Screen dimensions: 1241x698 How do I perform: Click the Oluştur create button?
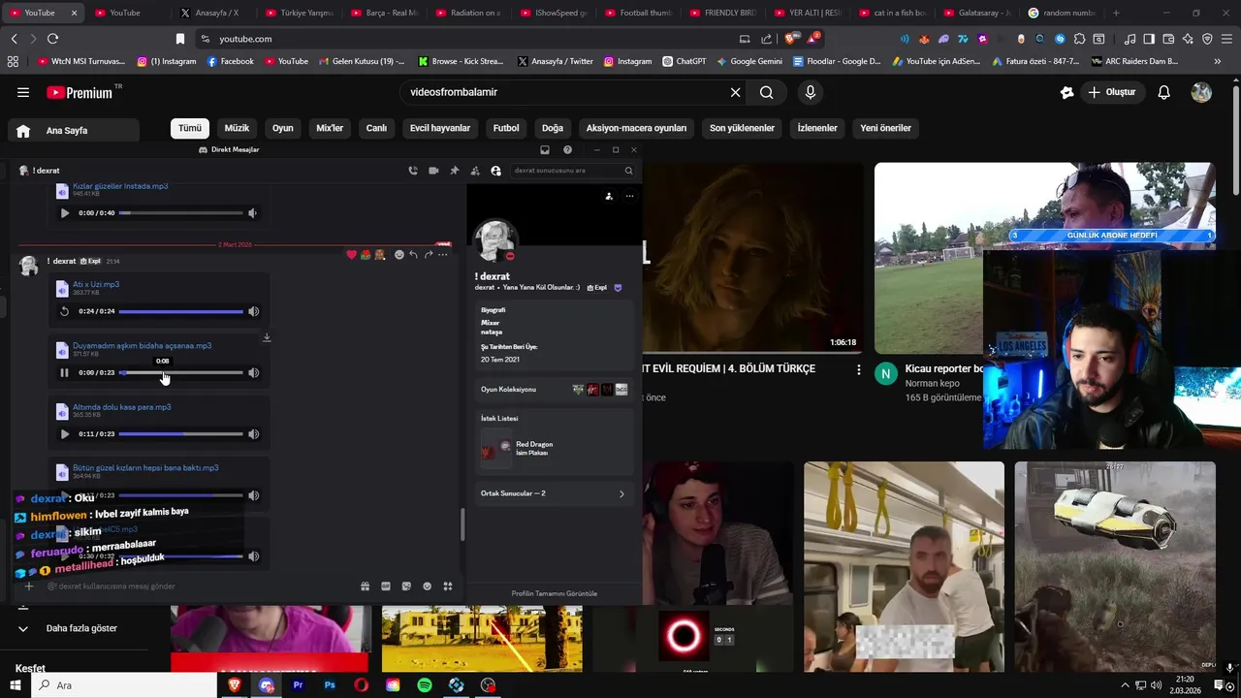point(1112,92)
